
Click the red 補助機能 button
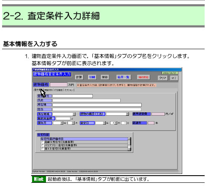click(x=143, y=77)
